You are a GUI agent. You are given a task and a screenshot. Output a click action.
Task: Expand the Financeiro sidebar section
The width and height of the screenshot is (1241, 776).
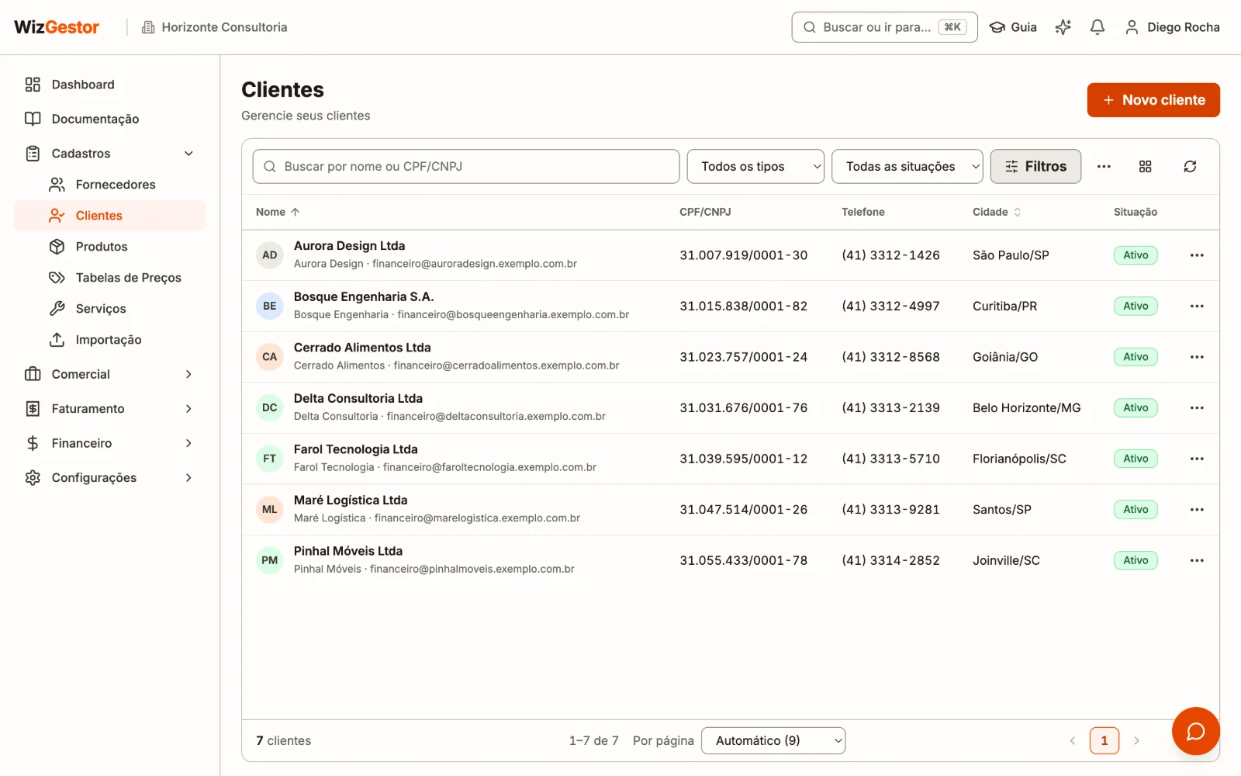[109, 443]
